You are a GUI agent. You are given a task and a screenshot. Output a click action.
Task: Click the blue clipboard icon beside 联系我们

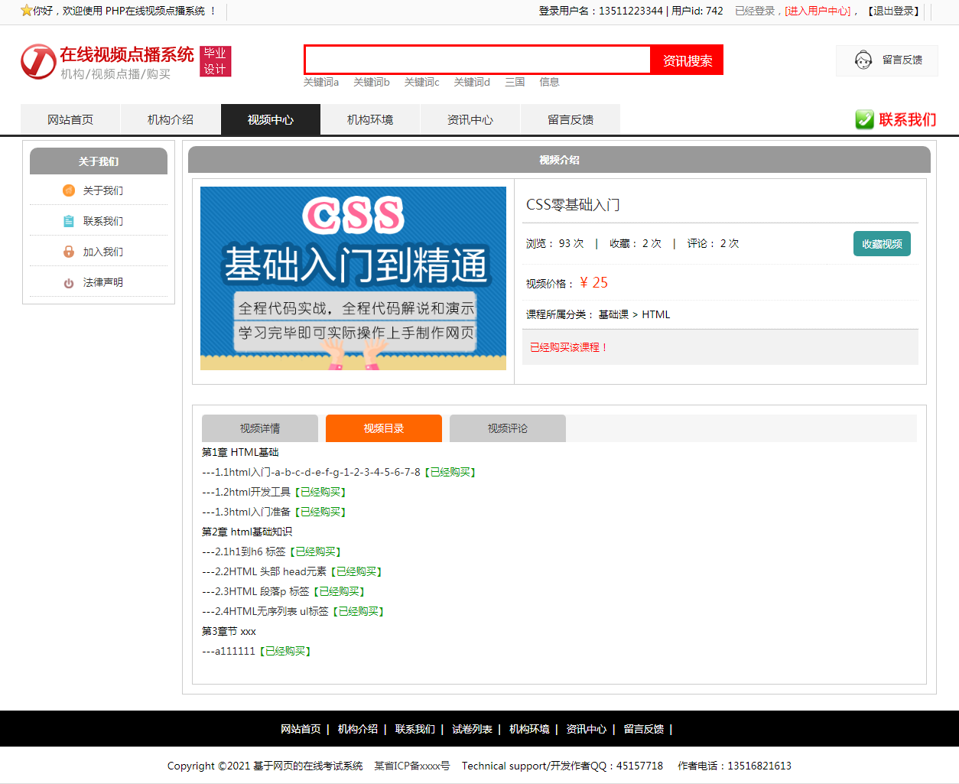[x=68, y=221]
